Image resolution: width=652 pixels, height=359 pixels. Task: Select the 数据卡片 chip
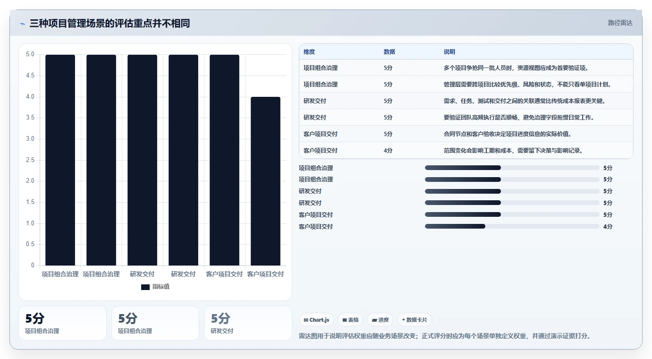coord(414,320)
